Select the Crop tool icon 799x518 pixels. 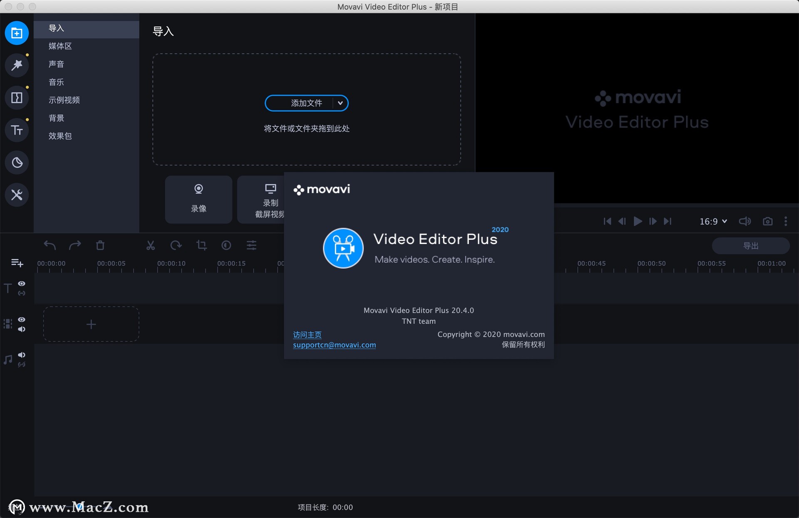coord(201,245)
